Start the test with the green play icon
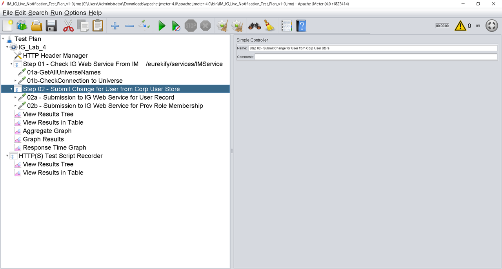This screenshot has height=269, width=502. tap(162, 25)
